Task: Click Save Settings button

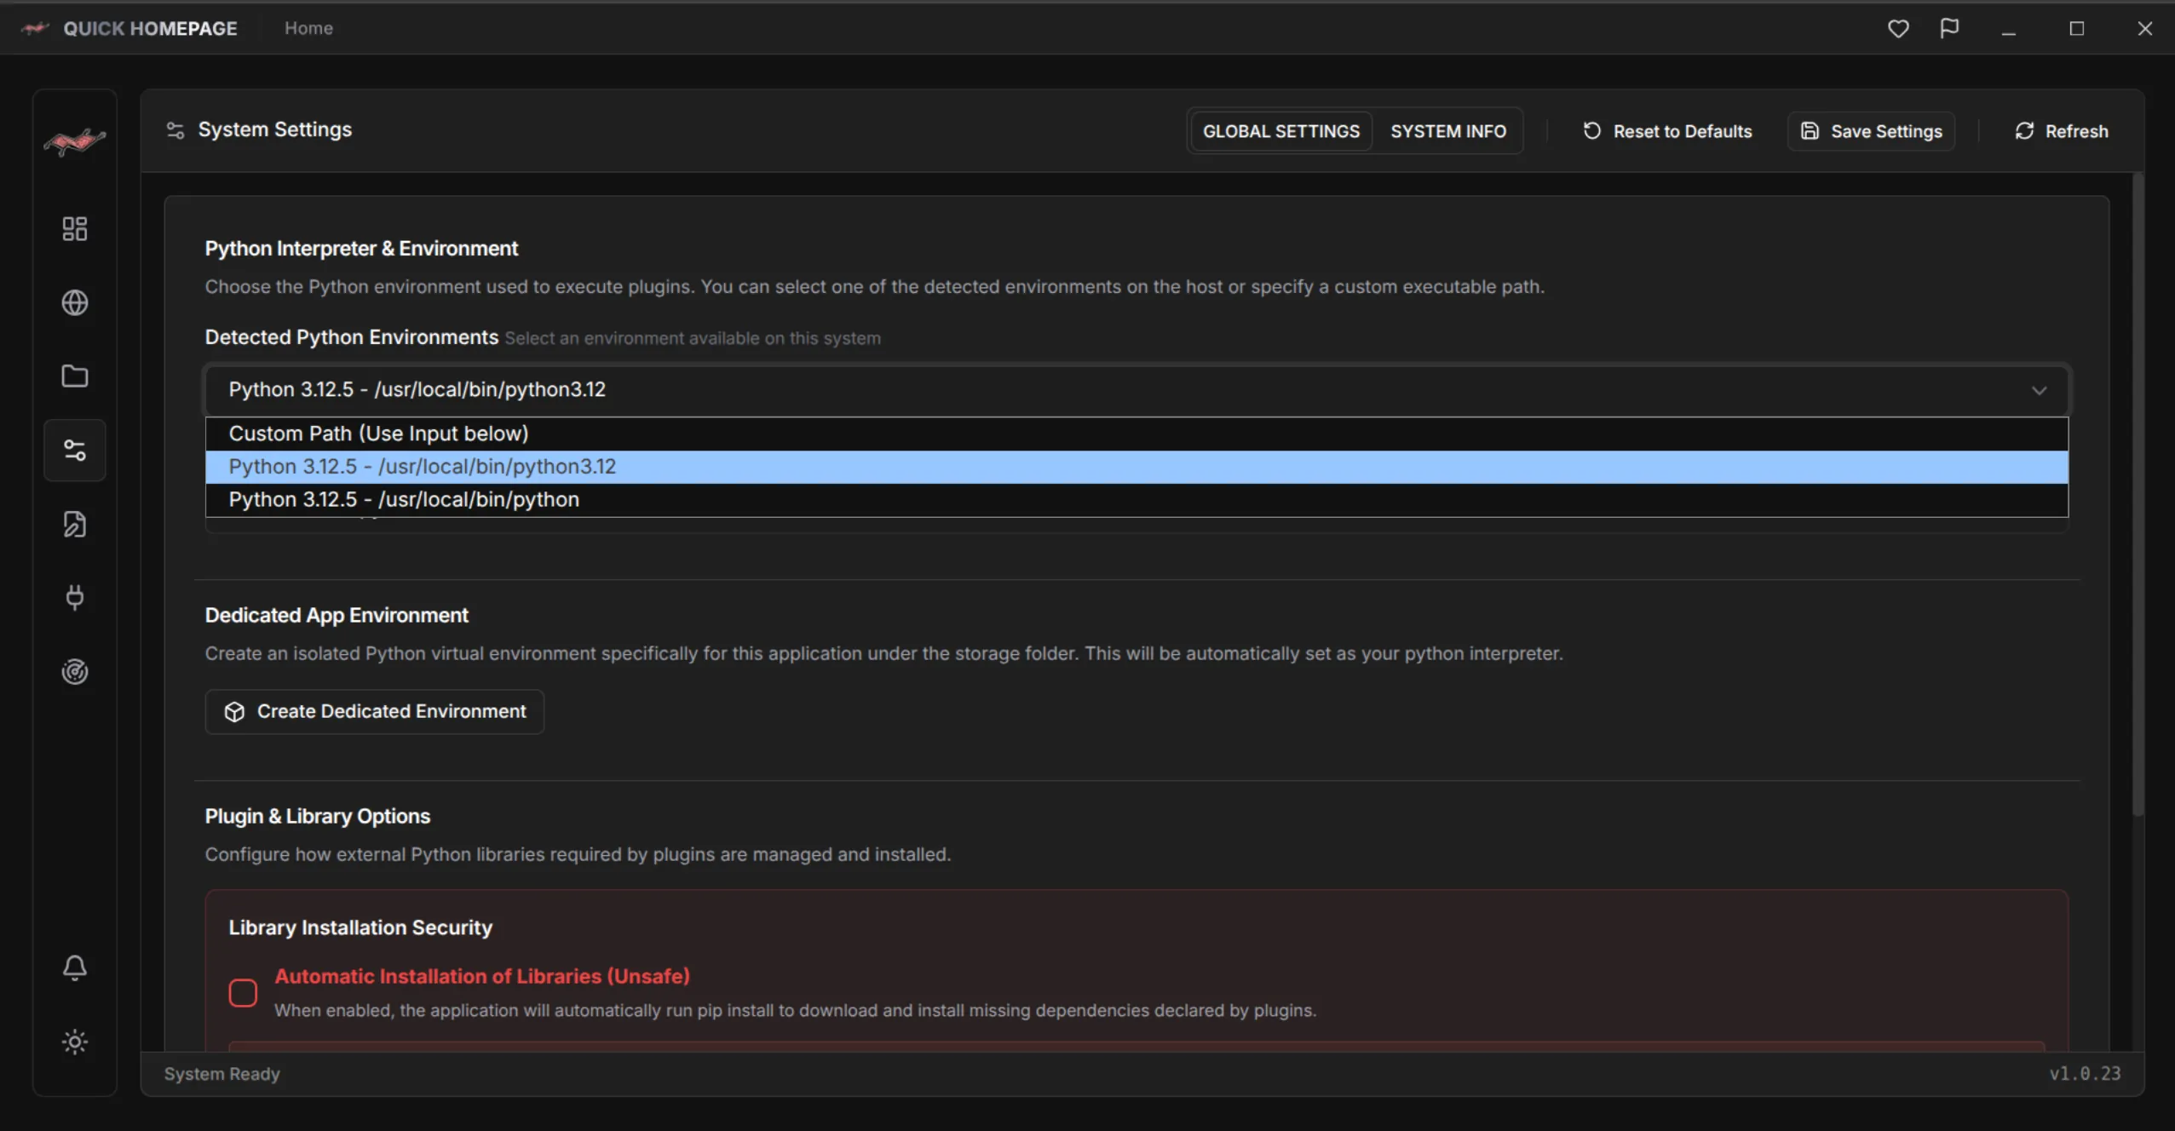Action: click(1871, 131)
